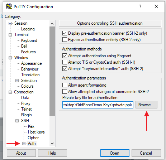166x160 pixels.
Task: Click the category tree scrollbar thumb
Action: click(52, 71)
